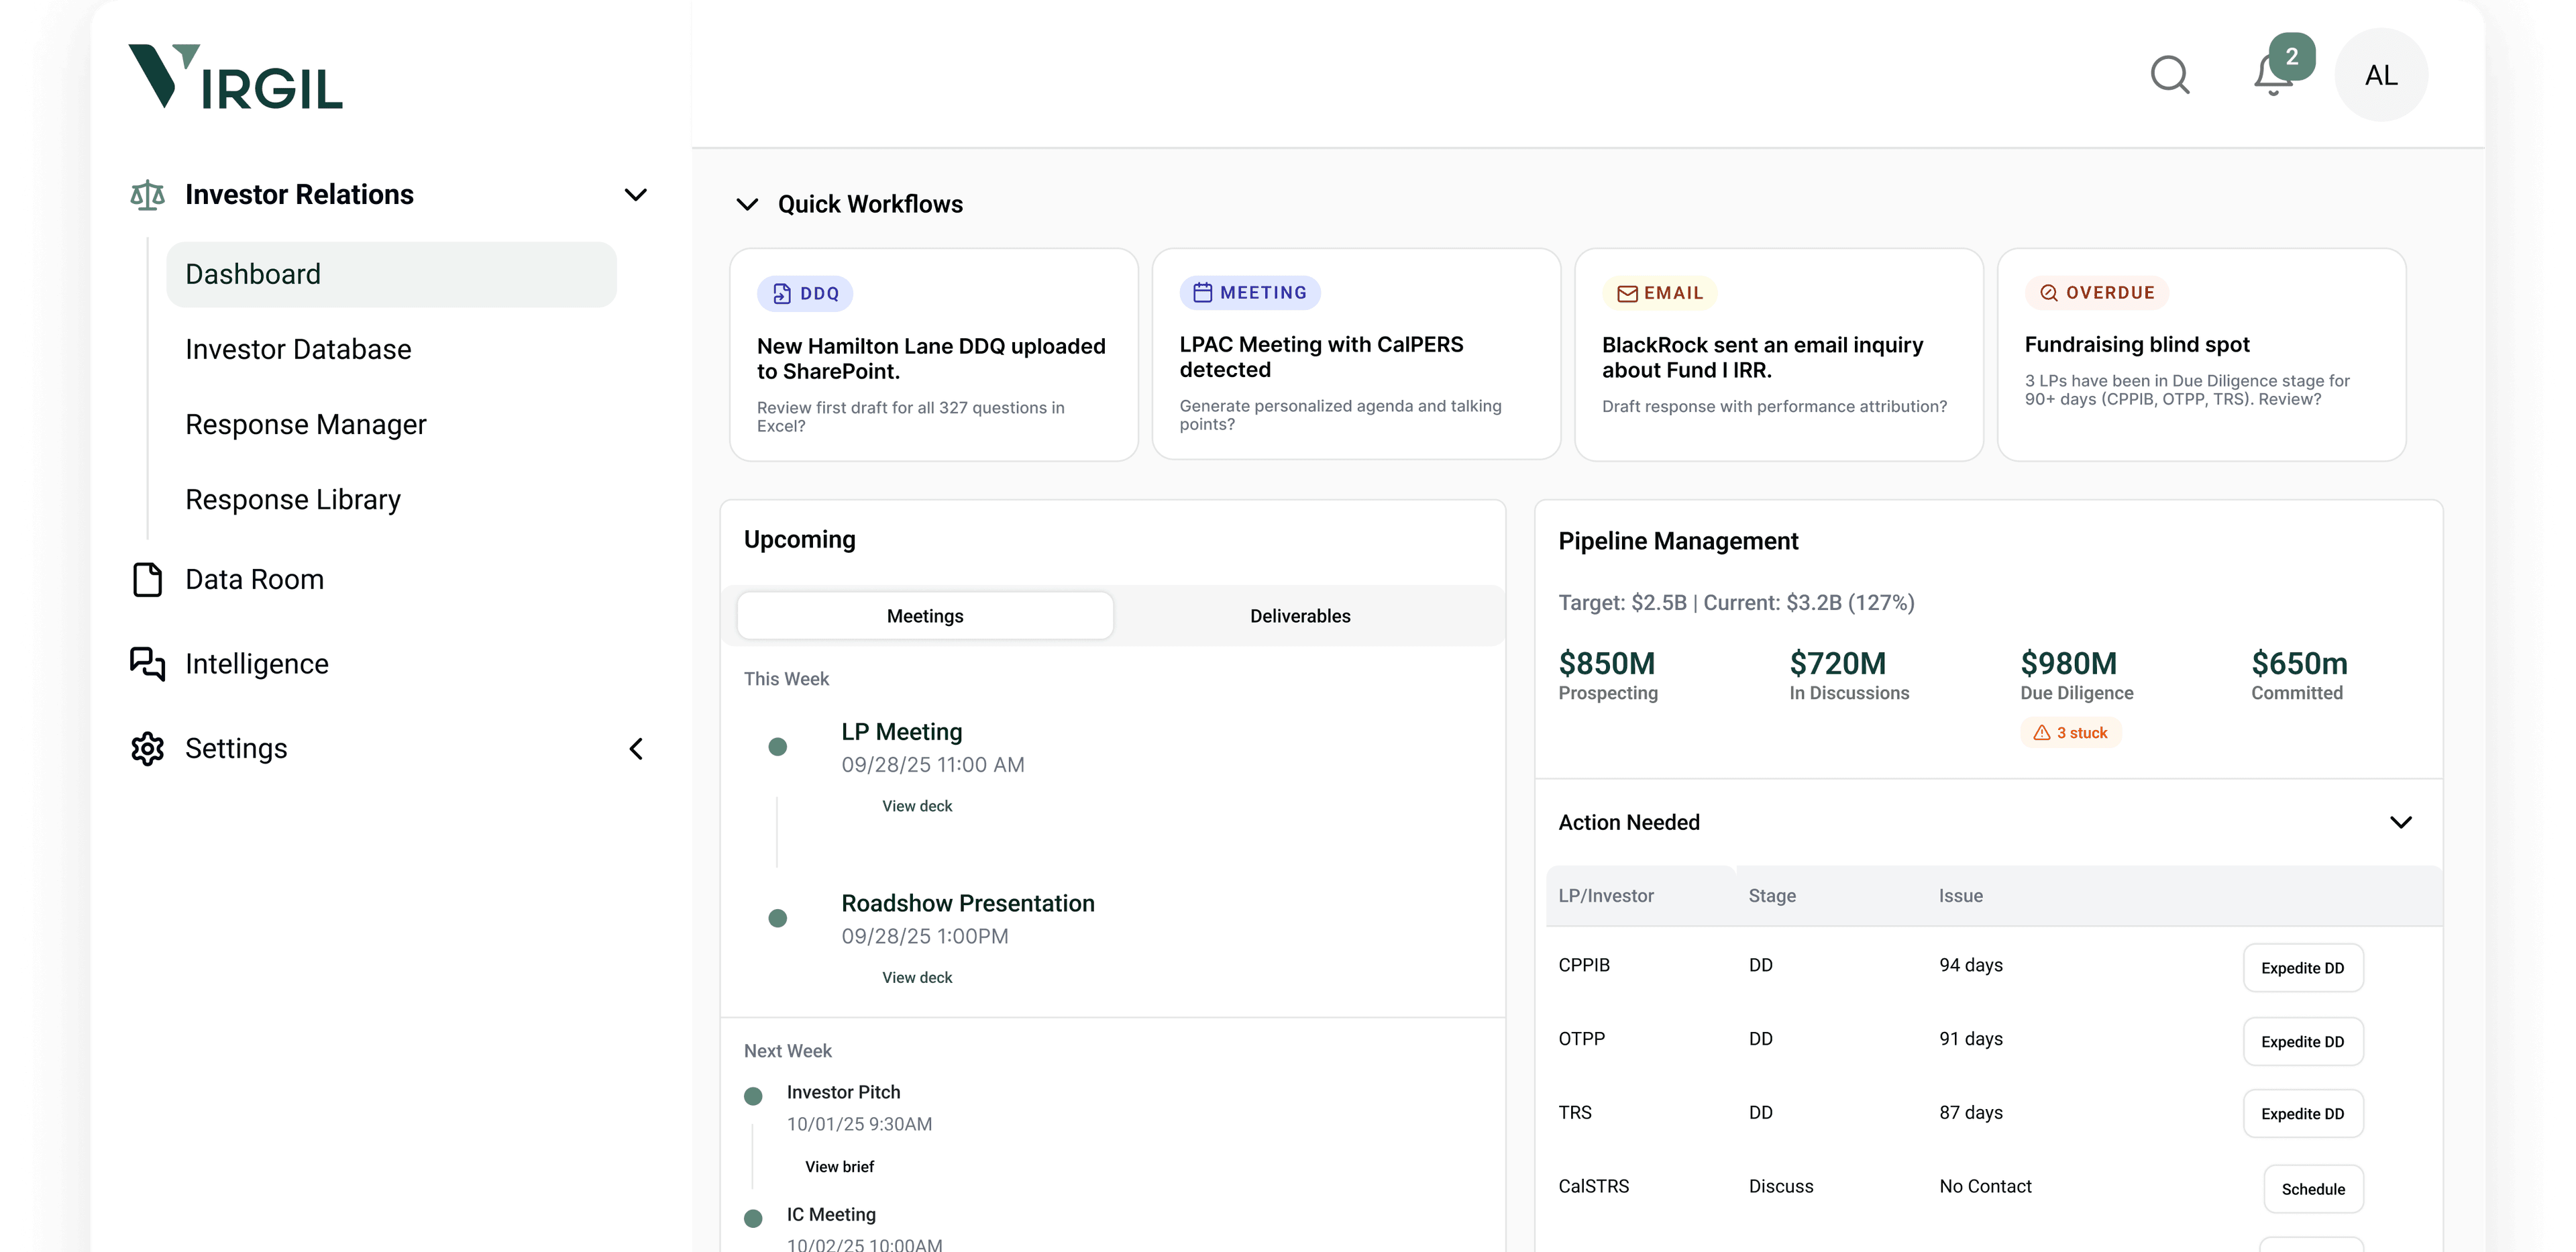Collapse the Quick Workflows section
Image resolution: width=2576 pixels, height=1252 pixels.
tap(747, 204)
